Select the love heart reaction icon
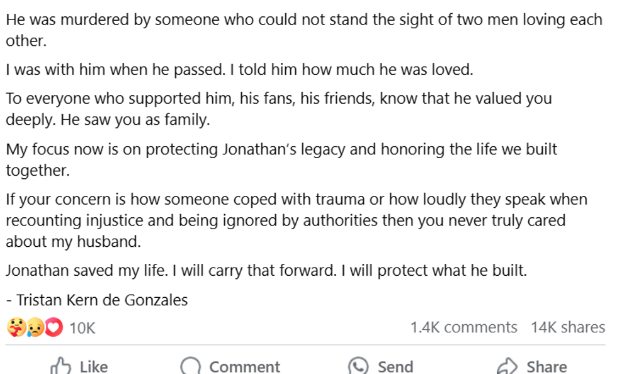This screenshot has width=617, height=374. coord(54,327)
